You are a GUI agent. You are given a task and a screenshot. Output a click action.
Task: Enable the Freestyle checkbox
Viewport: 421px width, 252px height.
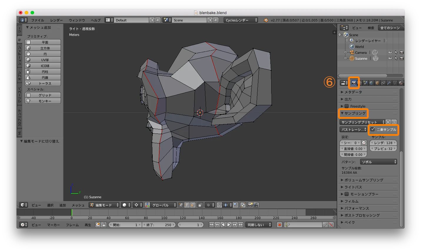coord(347,106)
